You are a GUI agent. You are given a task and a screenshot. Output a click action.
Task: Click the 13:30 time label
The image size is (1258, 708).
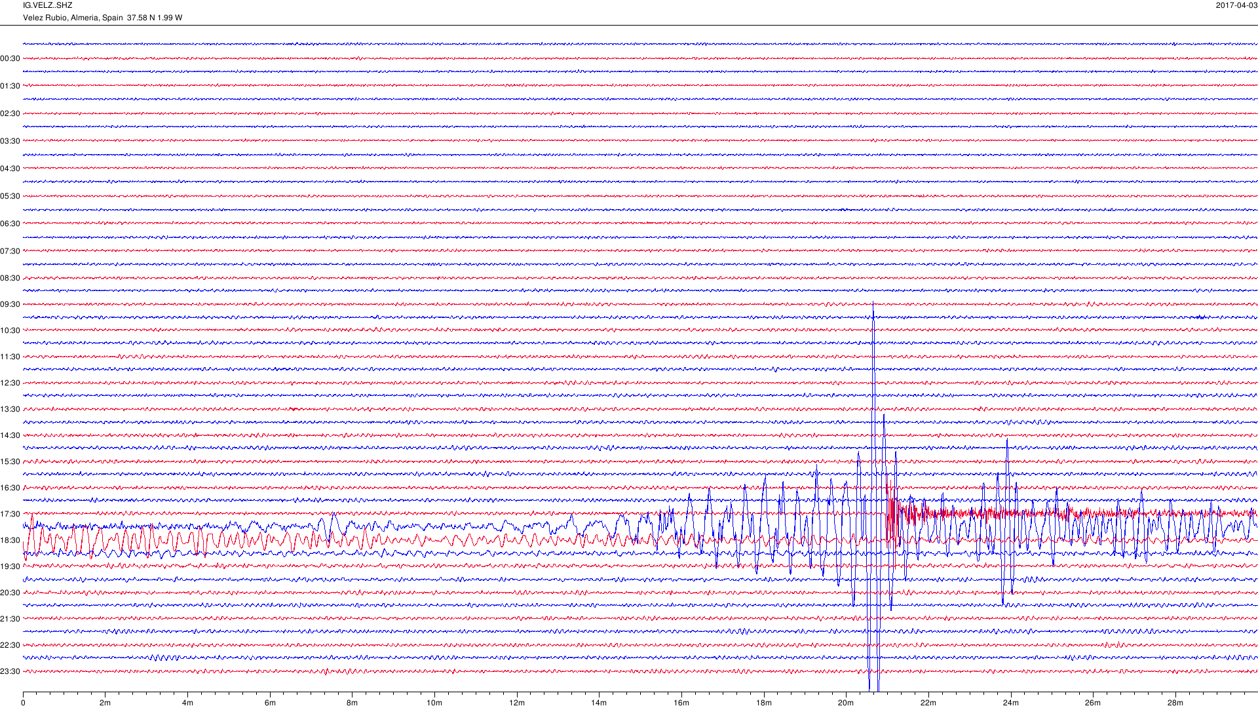[x=10, y=409]
